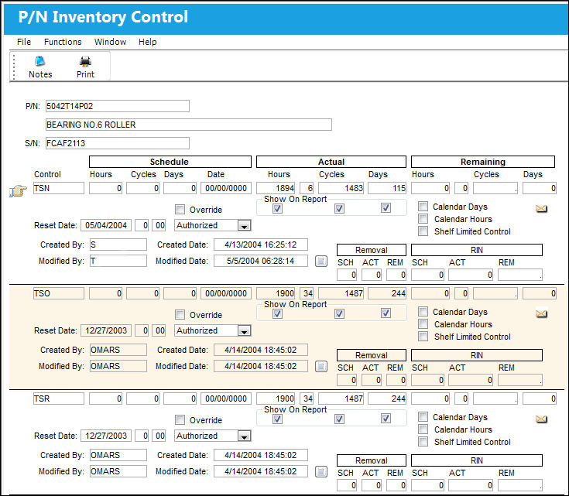Expand the Authorized dropdown in TSO section
The width and height of the screenshot is (569, 496).
(x=244, y=331)
